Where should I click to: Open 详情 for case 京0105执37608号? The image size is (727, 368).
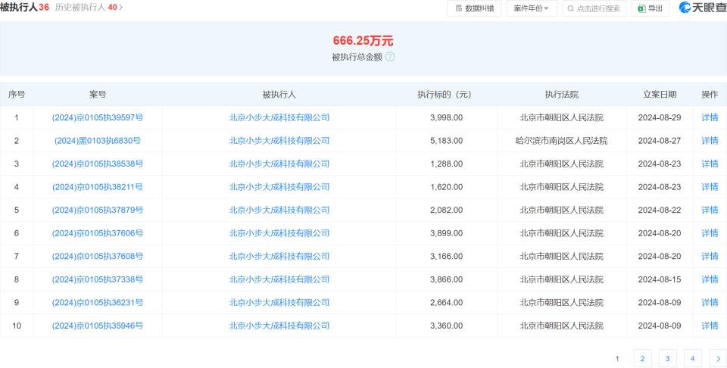click(x=710, y=256)
